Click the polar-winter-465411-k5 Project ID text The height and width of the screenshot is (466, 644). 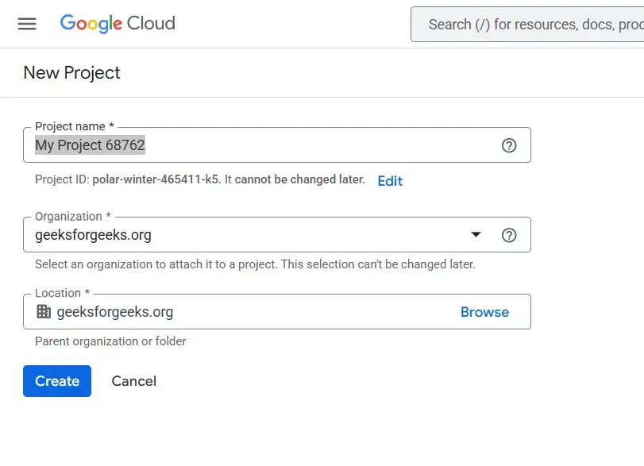click(156, 179)
